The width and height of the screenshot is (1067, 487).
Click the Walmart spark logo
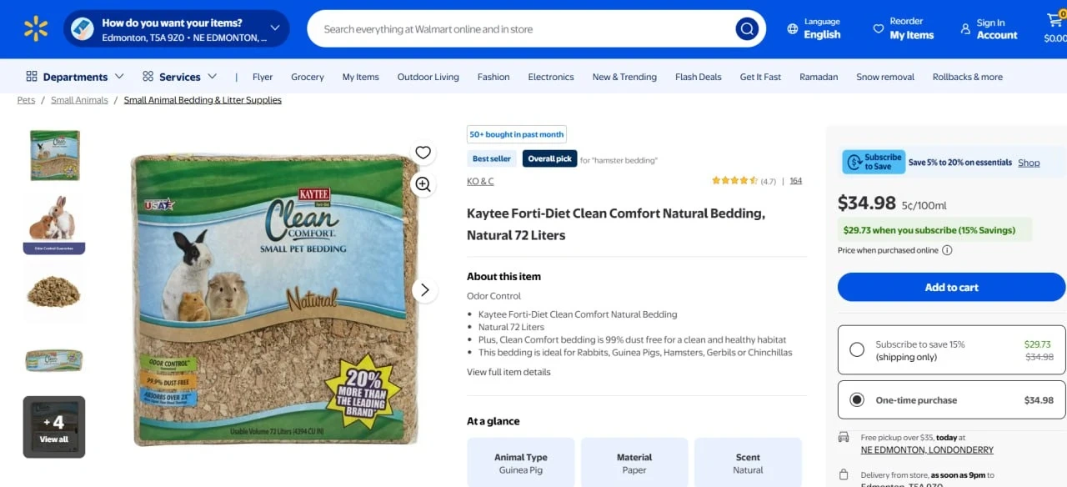click(x=36, y=28)
